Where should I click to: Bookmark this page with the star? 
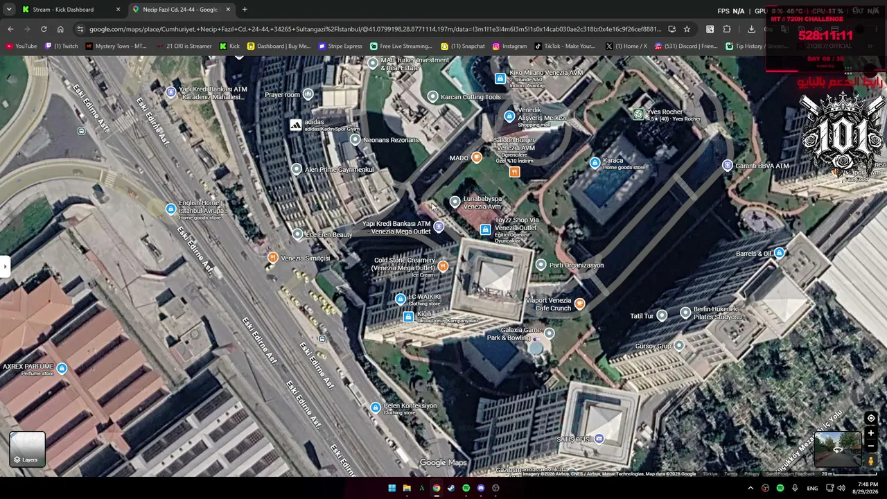coord(687,29)
